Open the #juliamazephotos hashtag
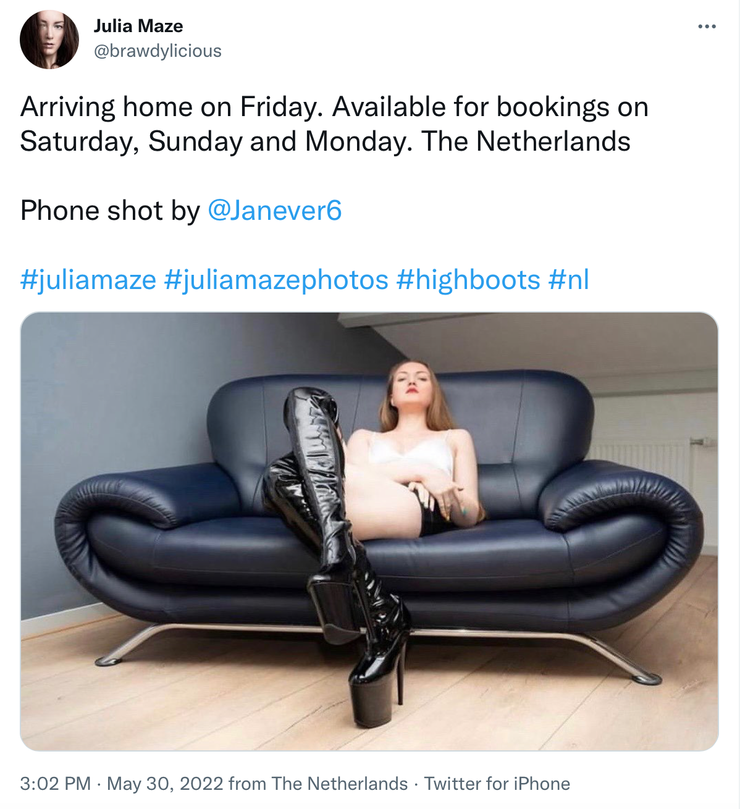Image resolution: width=740 pixels, height=809 pixels. point(276,280)
